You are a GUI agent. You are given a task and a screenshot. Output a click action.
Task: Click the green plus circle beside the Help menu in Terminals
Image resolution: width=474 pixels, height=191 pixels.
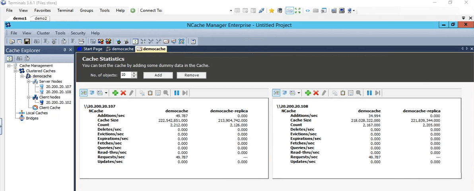(x=133, y=11)
